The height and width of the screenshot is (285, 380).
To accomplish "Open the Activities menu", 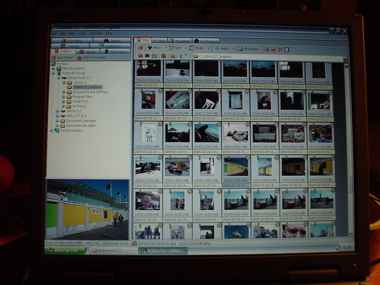I will click(x=96, y=34).
